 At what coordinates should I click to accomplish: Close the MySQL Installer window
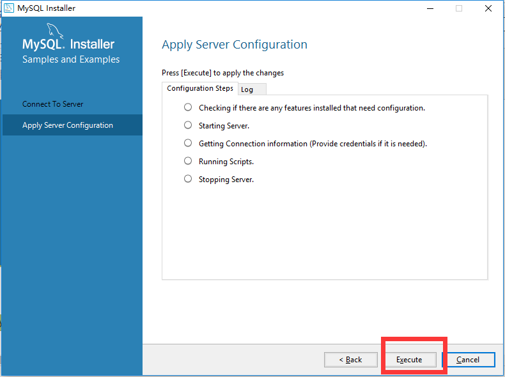[488, 8]
